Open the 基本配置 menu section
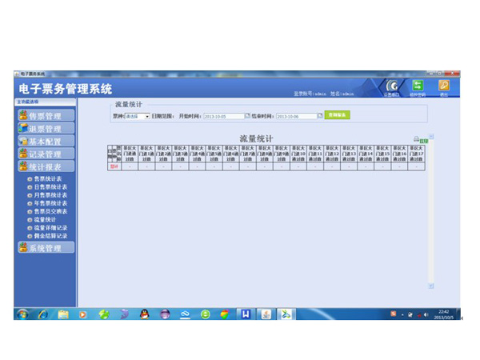The width and height of the screenshot is (480, 360). [46, 141]
